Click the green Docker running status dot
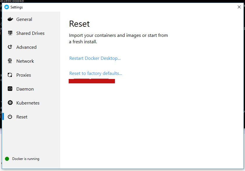245x171 pixels. pyautogui.click(x=7, y=159)
